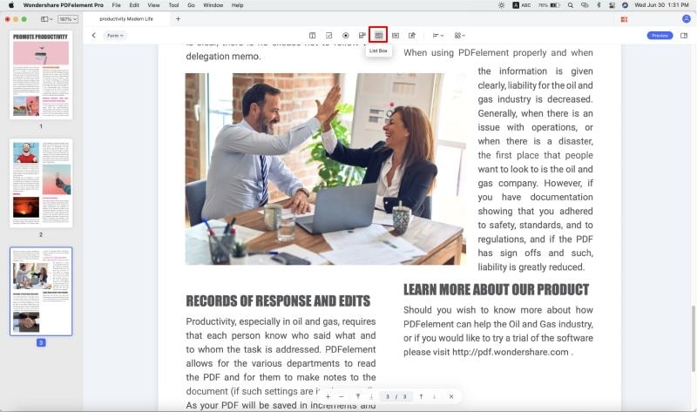Viewport: 697px width, 412px height.
Task: Add a new tab with plus button
Action: point(179,19)
